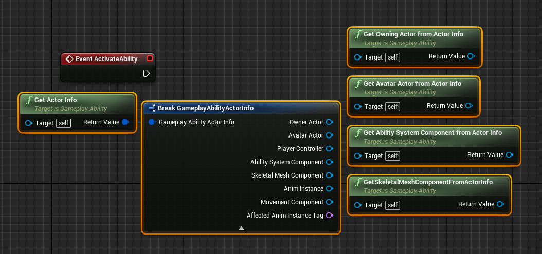
Task: Select the GetSkeletalMeshComponentFromActorInfo node header
Action: 429,186
